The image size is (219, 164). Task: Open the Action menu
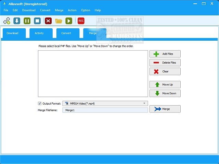pyautogui.click(x=72, y=10)
